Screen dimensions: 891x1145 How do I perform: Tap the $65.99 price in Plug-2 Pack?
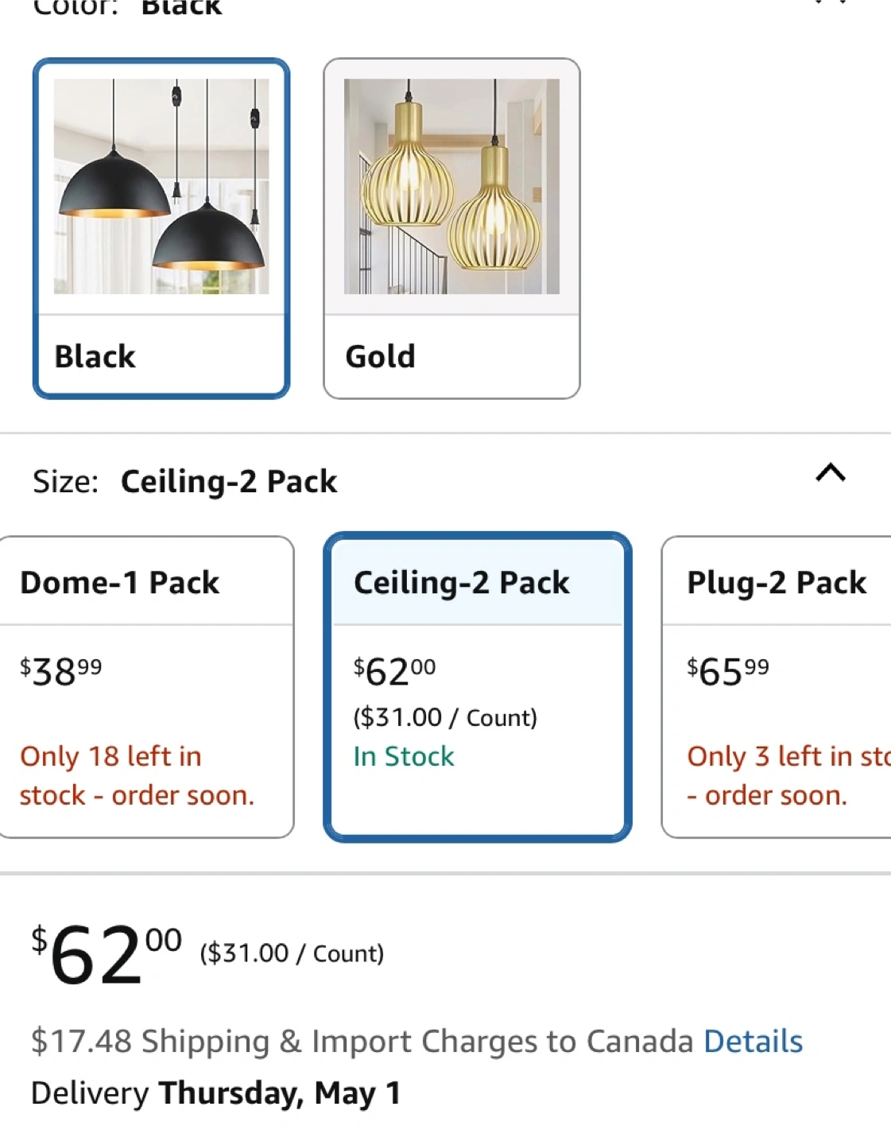[728, 672]
